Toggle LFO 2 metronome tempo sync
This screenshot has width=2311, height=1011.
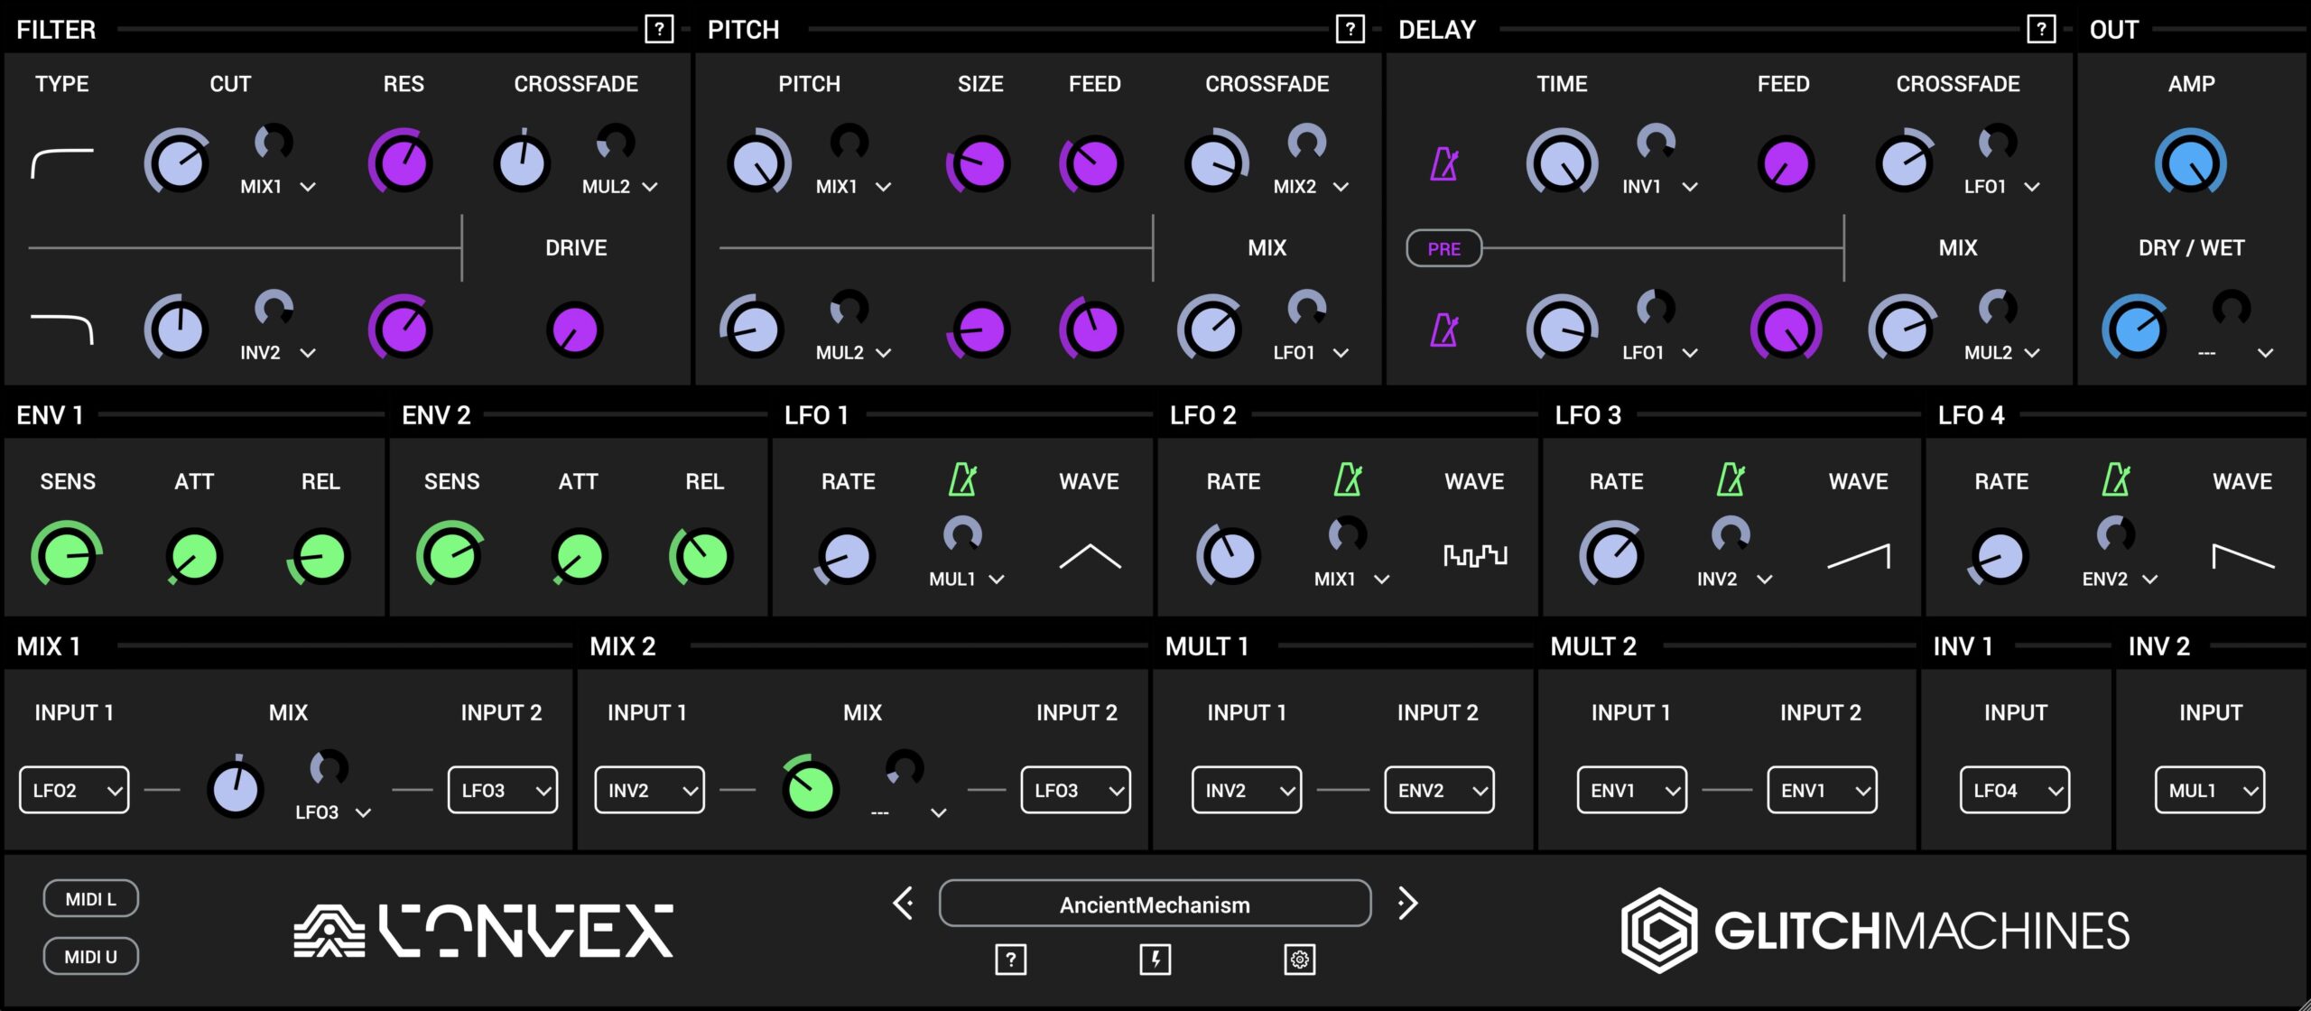[x=1348, y=479]
